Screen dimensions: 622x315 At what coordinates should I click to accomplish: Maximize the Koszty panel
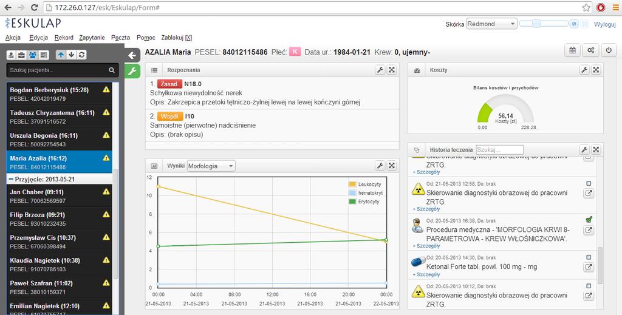(596, 70)
